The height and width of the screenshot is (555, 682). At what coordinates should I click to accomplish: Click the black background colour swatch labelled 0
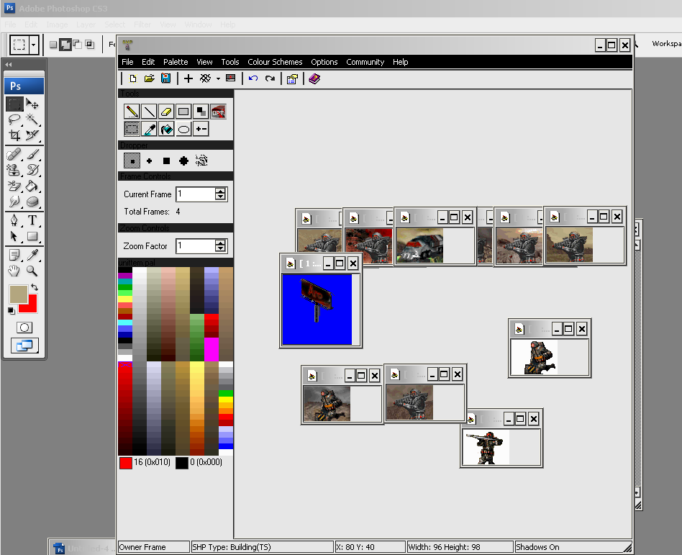pyautogui.click(x=182, y=463)
